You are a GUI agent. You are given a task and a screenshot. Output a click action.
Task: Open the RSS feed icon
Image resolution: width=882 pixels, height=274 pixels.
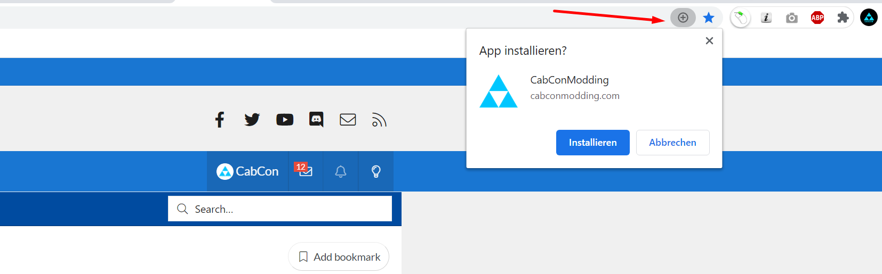click(379, 120)
